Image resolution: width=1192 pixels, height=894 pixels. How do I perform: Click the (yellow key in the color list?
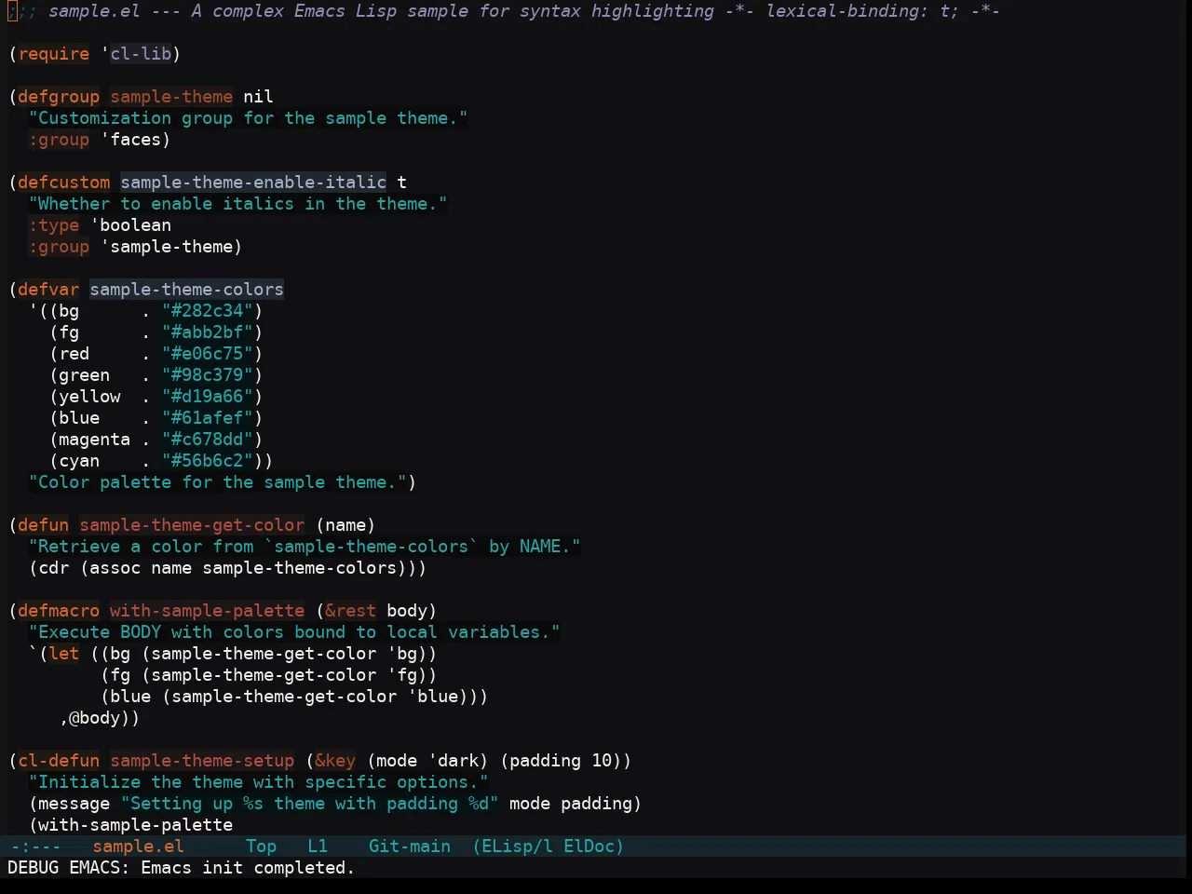click(x=85, y=397)
